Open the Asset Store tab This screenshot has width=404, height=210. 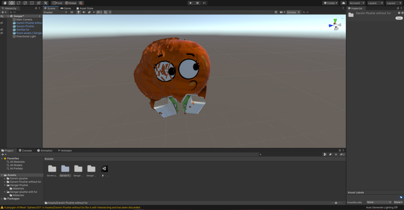pyautogui.click(x=85, y=8)
